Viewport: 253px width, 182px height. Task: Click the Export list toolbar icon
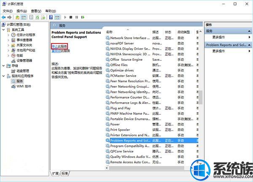pos(43,17)
